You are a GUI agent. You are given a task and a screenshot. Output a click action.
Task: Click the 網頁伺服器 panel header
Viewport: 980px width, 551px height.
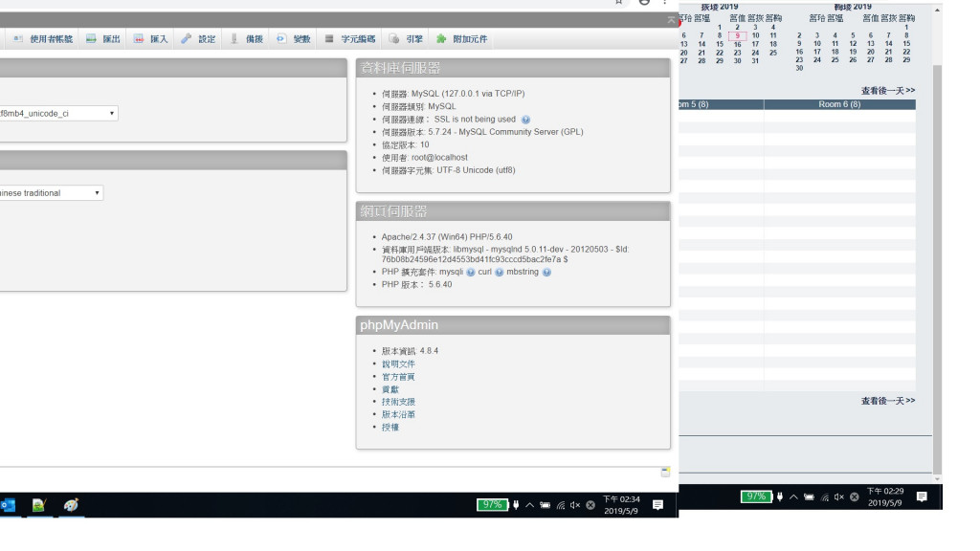pyautogui.click(x=513, y=211)
